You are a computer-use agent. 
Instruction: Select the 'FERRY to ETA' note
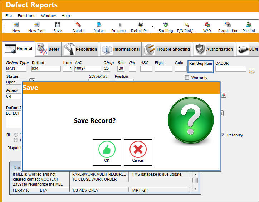41,190
